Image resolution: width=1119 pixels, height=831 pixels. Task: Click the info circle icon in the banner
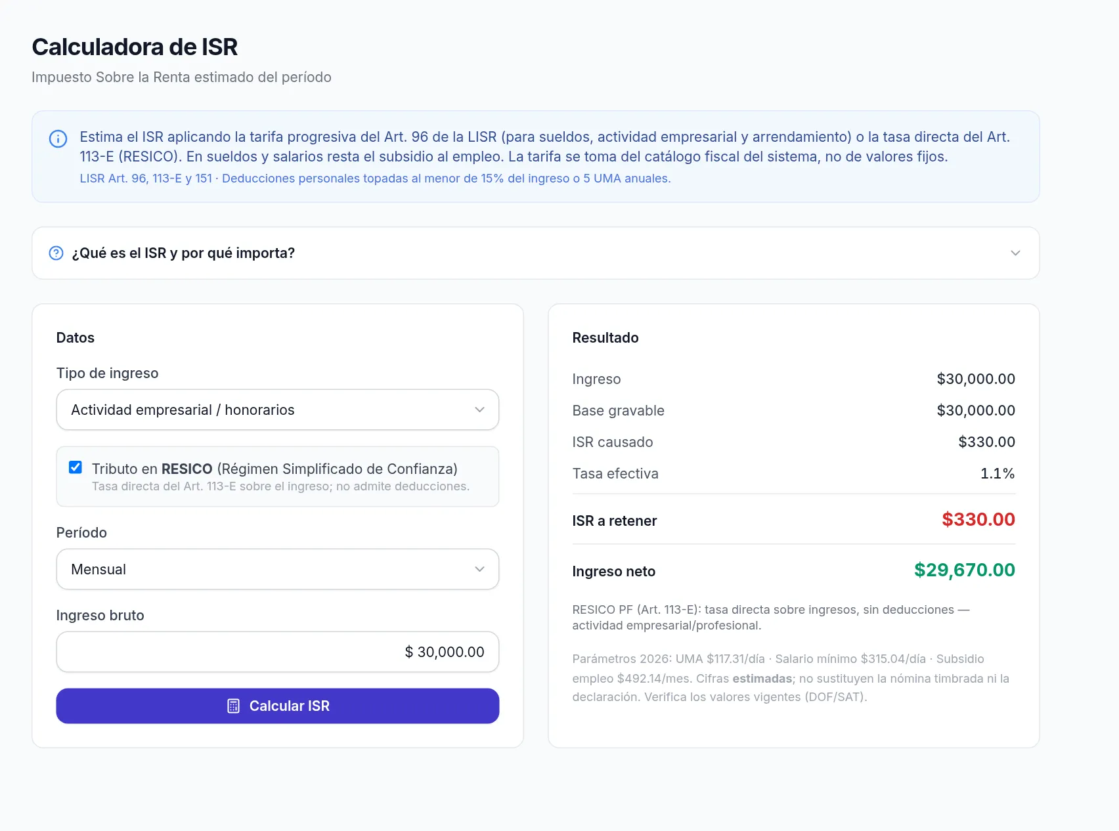coord(58,138)
